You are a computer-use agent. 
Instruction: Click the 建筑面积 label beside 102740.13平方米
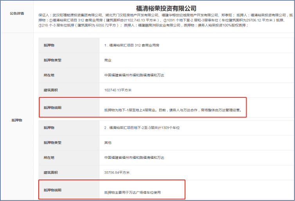click(x=50, y=90)
